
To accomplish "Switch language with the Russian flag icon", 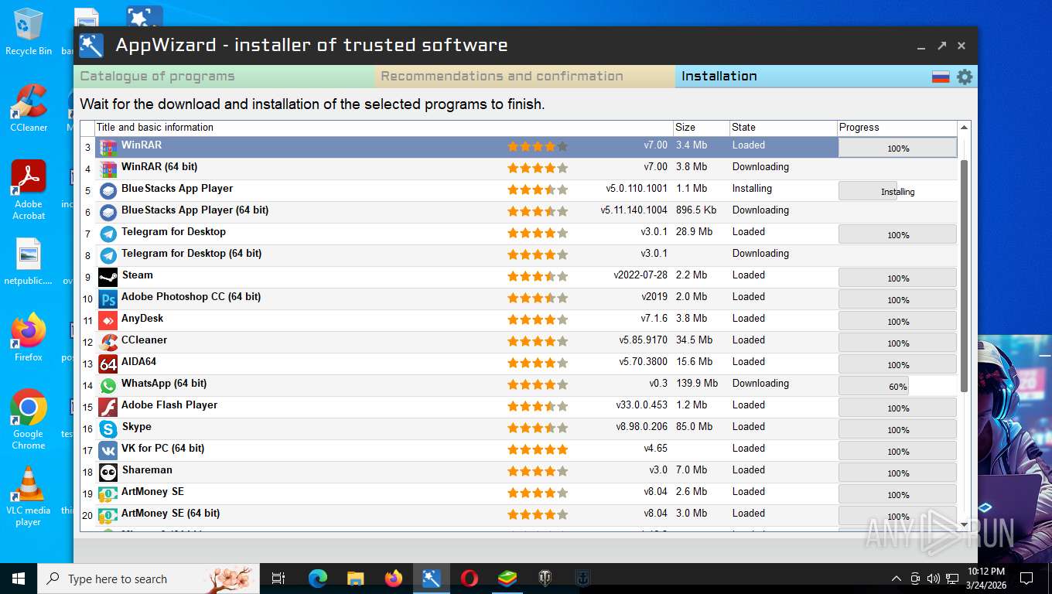I will click(941, 77).
